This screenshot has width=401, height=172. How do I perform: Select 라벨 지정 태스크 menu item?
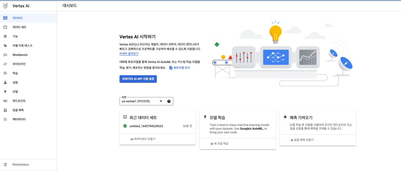[28, 46]
